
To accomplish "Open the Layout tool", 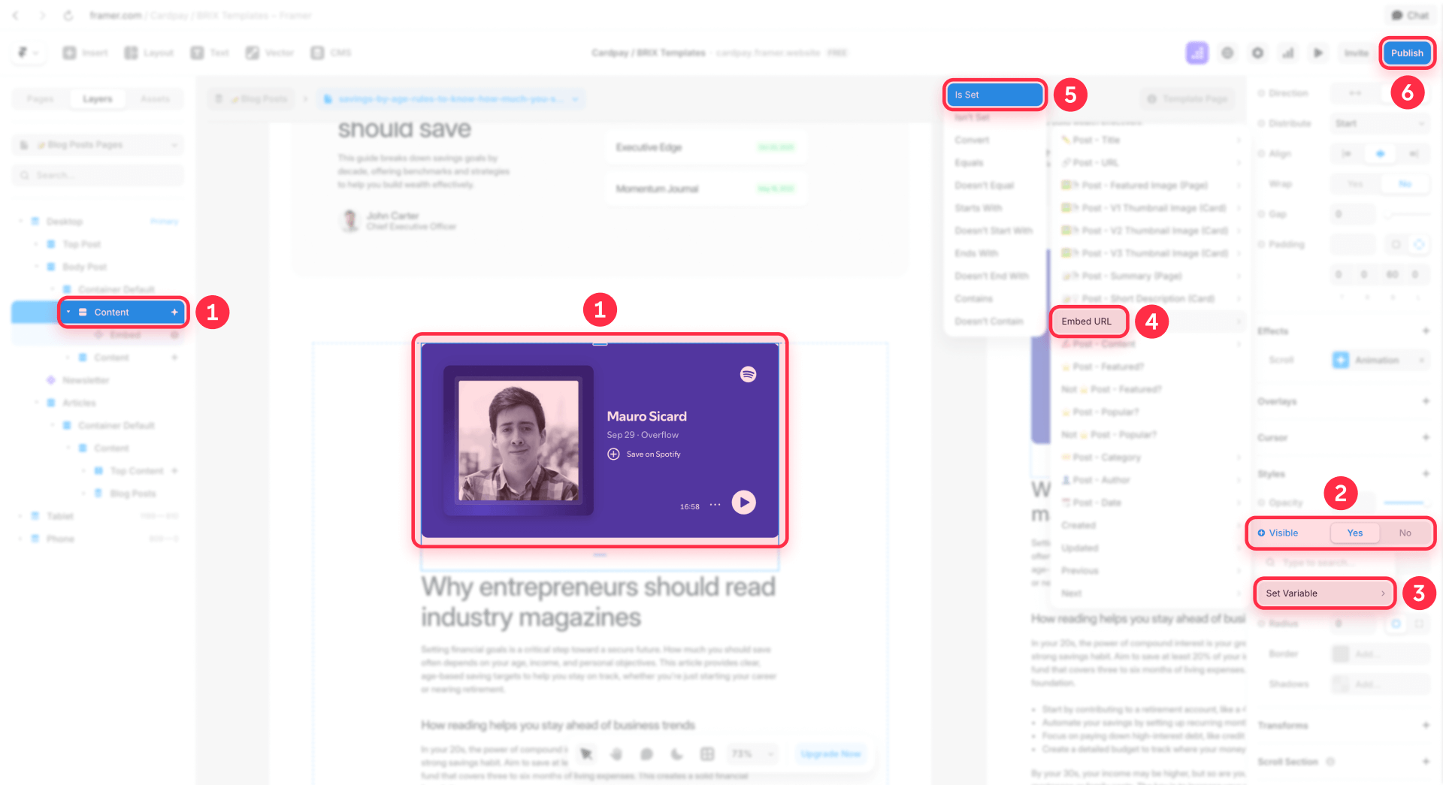I will point(149,53).
